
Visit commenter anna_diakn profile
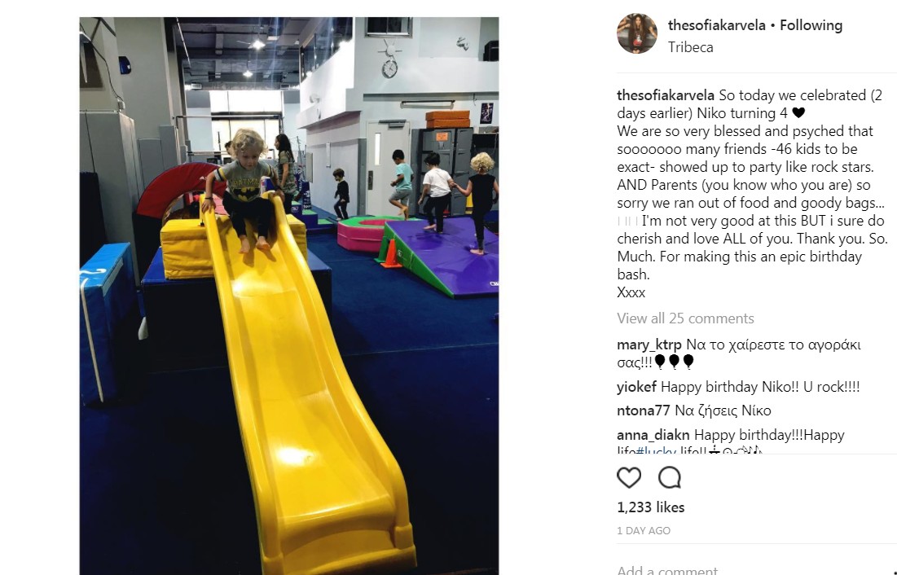[x=653, y=435]
